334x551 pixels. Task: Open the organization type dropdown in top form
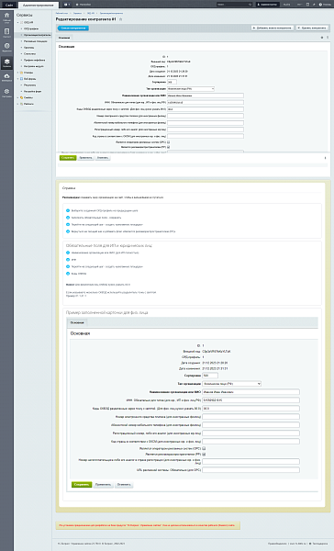(x=191, y=89)
